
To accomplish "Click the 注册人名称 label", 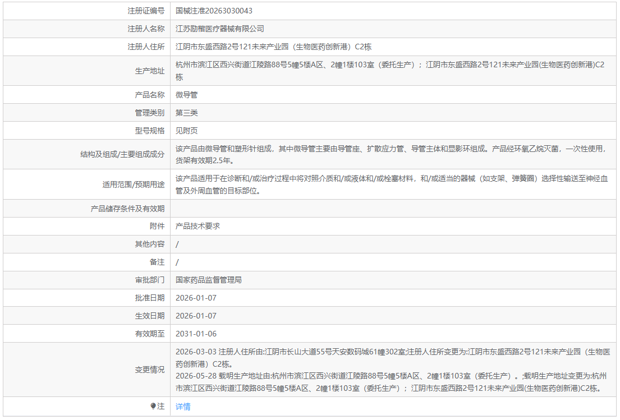I will [x=146, y=29].
